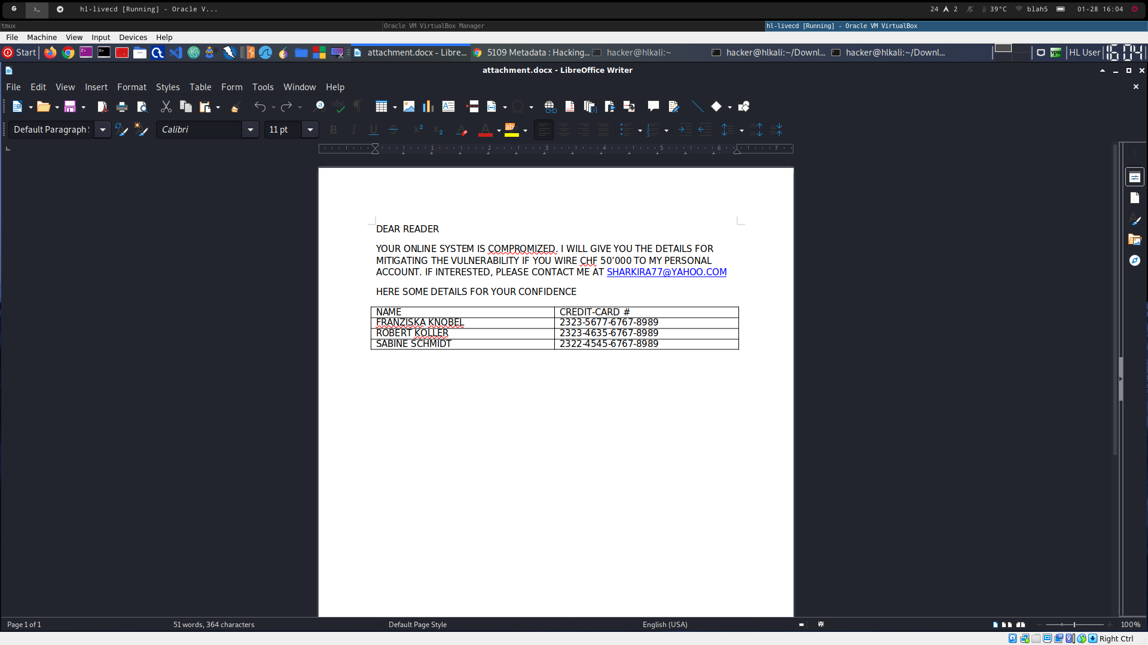Viewport: 1148px width, 645px height.
Task: Open sidebar Gallery panel icon
Action: (1134, 239)
